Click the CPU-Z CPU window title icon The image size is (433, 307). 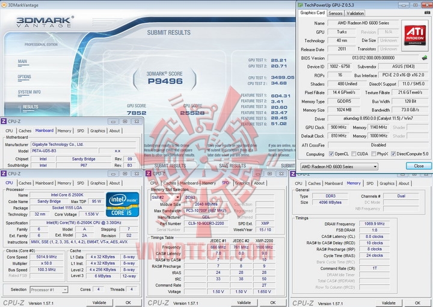point(4,174)
